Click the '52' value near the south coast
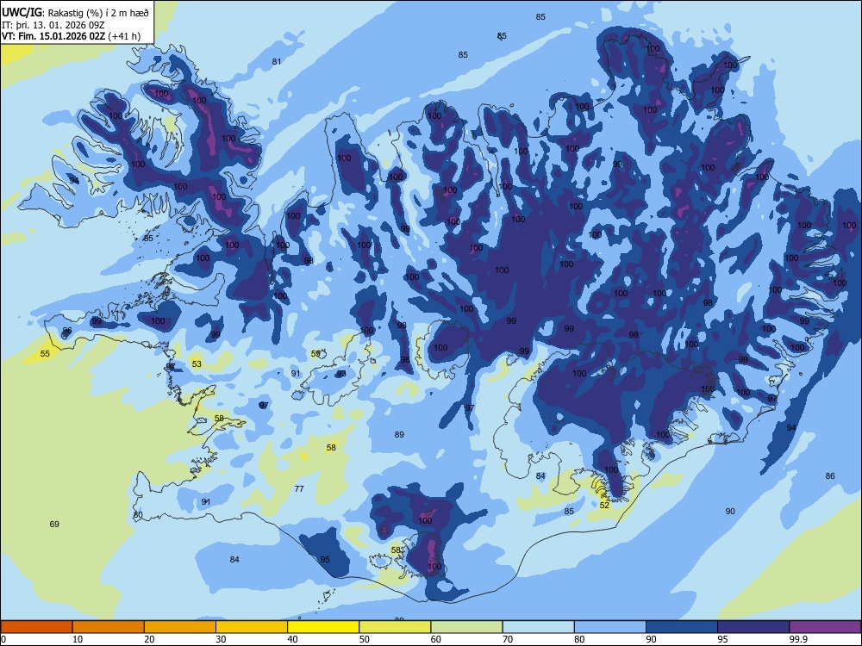This screenshot has height=646, width=862. pyautogui.click(x=604, y=506)
